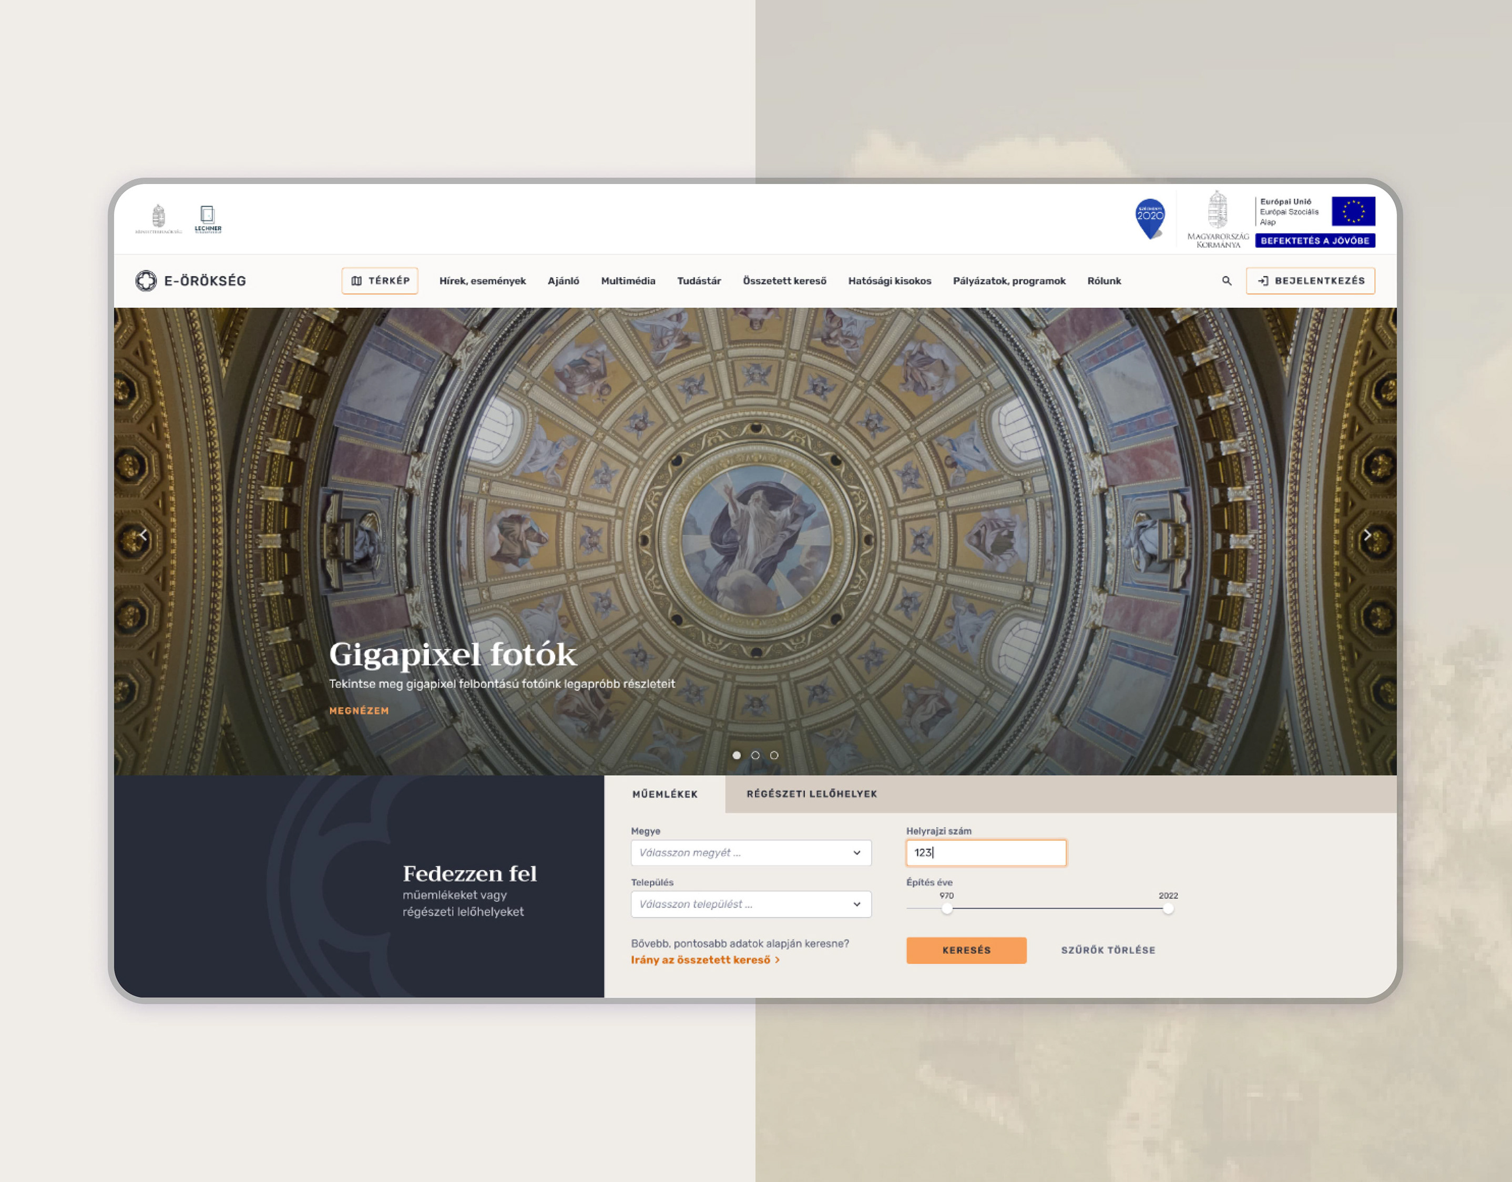Open the Multimédia menu item

[x=628, y=280]
